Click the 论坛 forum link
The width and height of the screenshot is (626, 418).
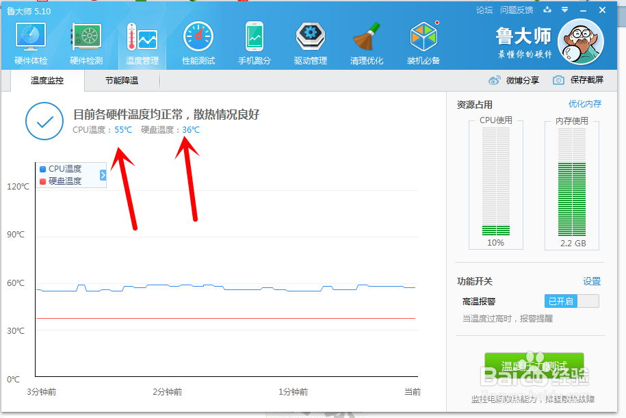(484, 10)
